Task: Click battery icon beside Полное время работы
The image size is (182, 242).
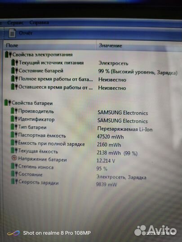Action: [x=14, y=78]
